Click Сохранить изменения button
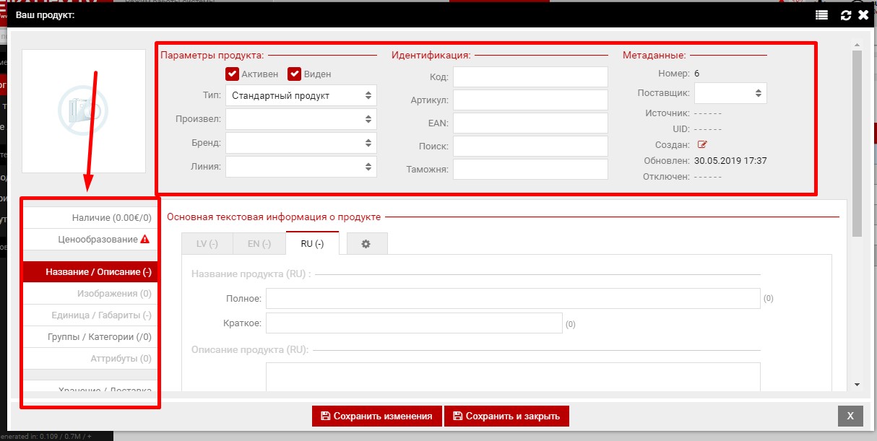The width and height of the screenshot is (877, 441). coord(376,416)
